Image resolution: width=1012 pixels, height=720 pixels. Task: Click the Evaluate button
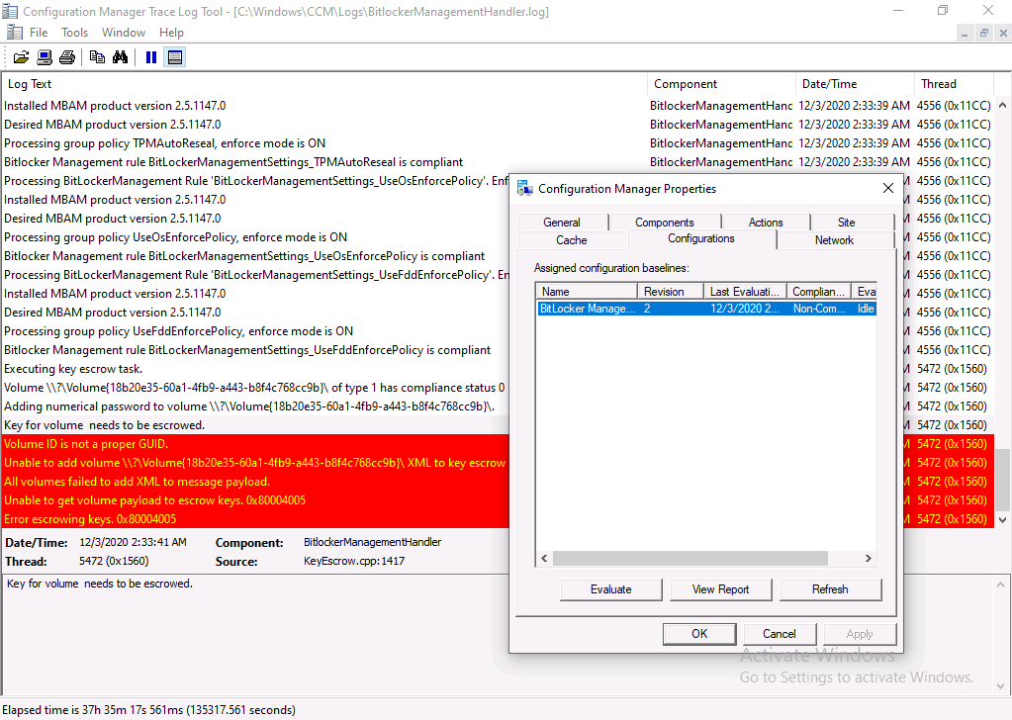611,589
